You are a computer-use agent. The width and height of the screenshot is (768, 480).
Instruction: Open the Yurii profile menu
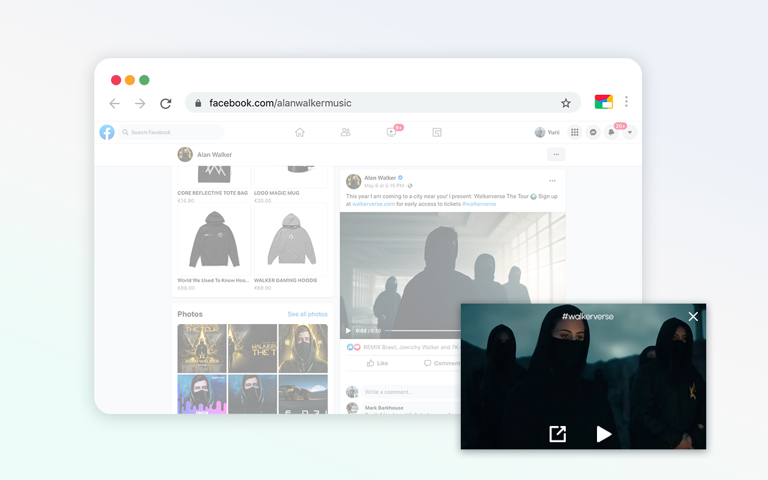(x=547, y=132)
